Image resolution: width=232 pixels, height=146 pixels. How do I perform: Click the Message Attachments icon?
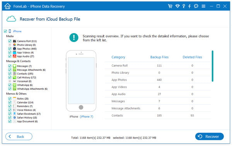(x=14, y=70)
